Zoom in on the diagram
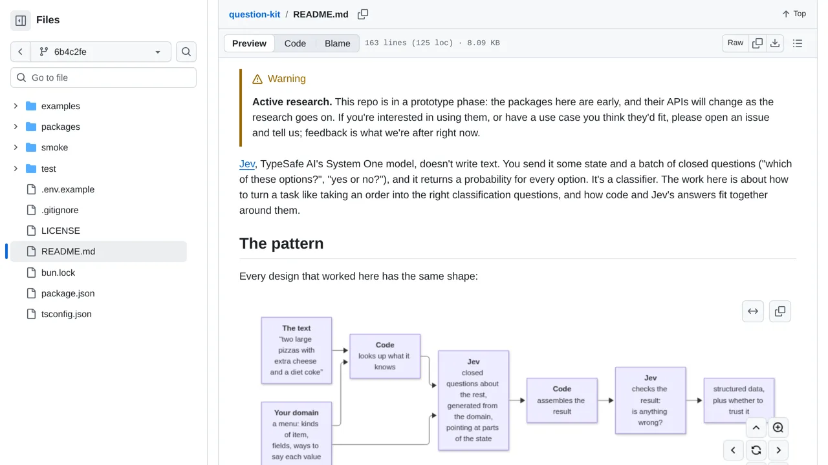 (x=778, y=428)
